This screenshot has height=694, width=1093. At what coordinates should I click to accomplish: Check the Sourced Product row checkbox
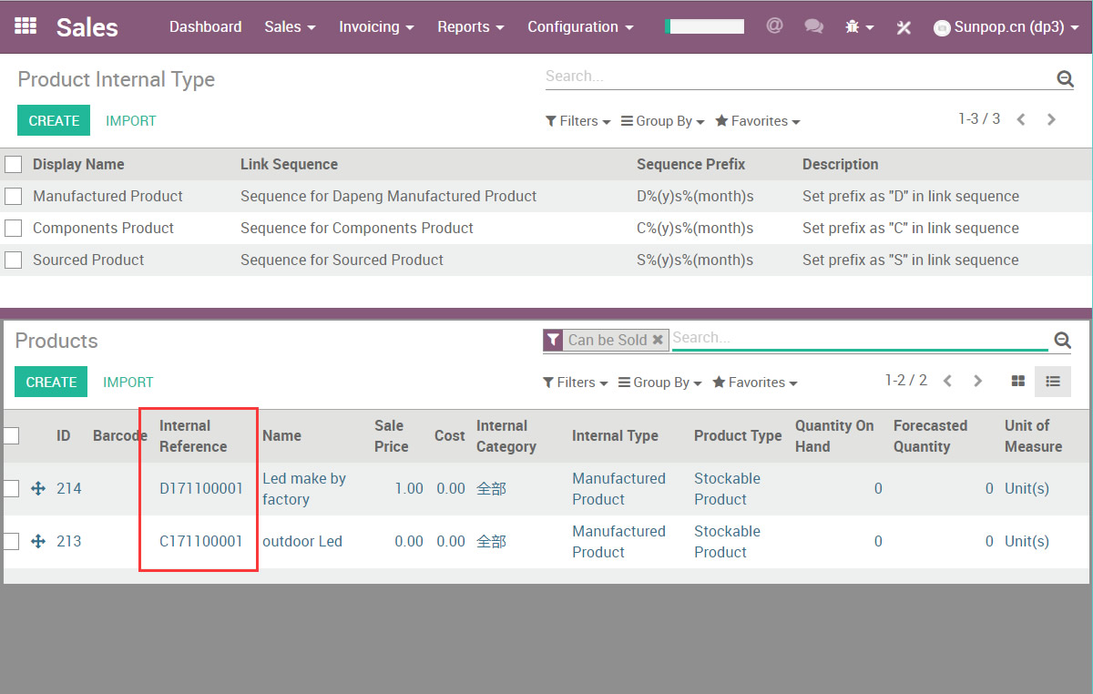click(14, 260)
